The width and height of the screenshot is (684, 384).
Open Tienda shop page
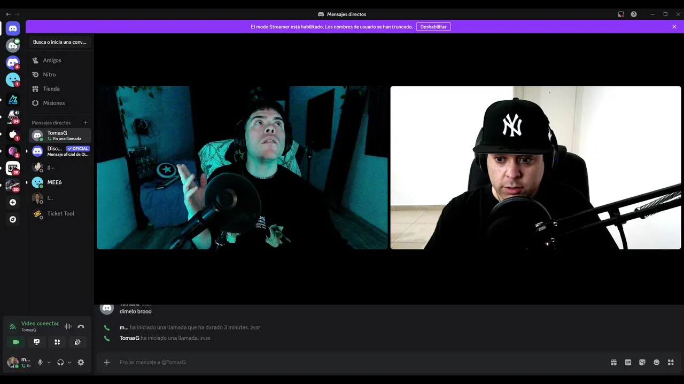point(59,89)
